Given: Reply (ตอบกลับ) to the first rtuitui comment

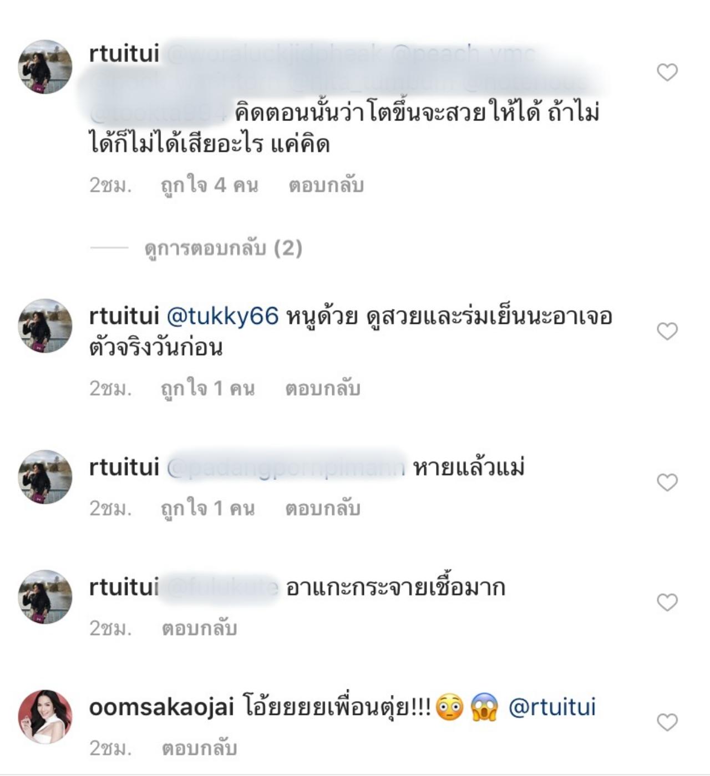Looking at the screenshot, I should (x=326, y=185).
